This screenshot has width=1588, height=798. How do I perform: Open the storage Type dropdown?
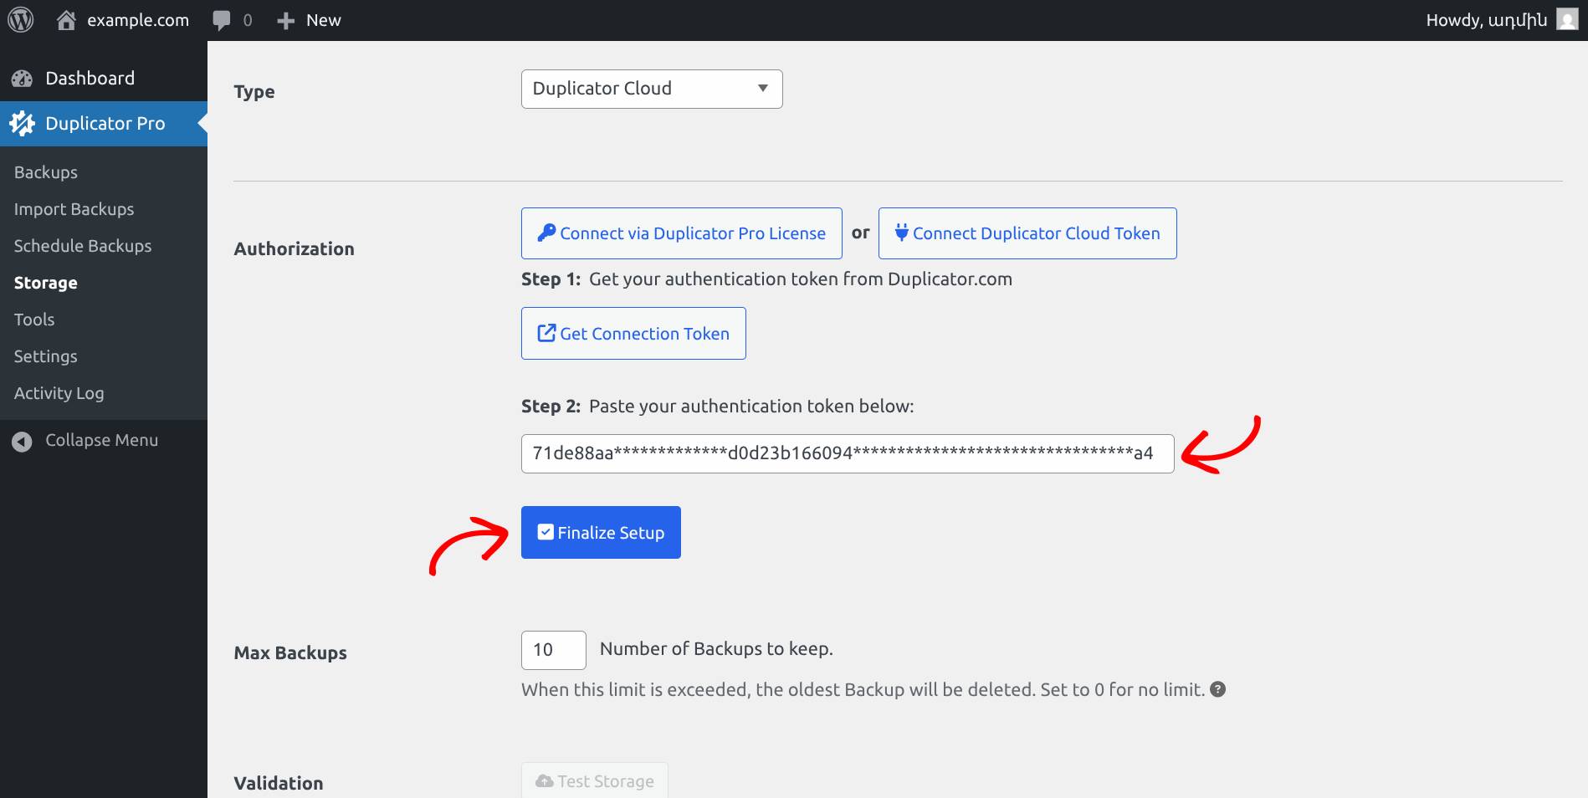(651, 89)
